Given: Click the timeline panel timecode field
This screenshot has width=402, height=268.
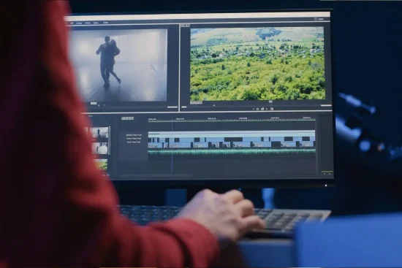Looking at the screenshot, I should (127, 118).
